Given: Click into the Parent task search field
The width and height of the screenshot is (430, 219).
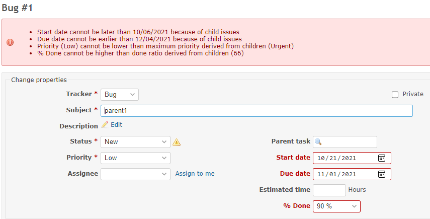Looking at the screenshot, I should coord(345,142).
